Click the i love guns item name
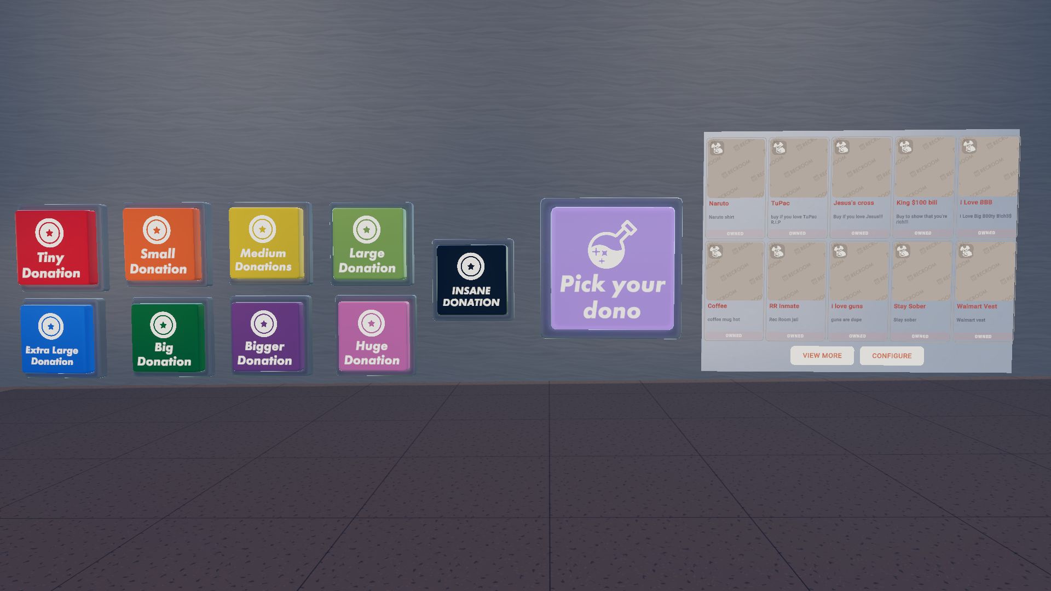The width and height of the screenshot is (1051, 591). [847, 306]
